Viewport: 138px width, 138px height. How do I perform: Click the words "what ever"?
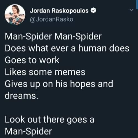coord(49,48)
